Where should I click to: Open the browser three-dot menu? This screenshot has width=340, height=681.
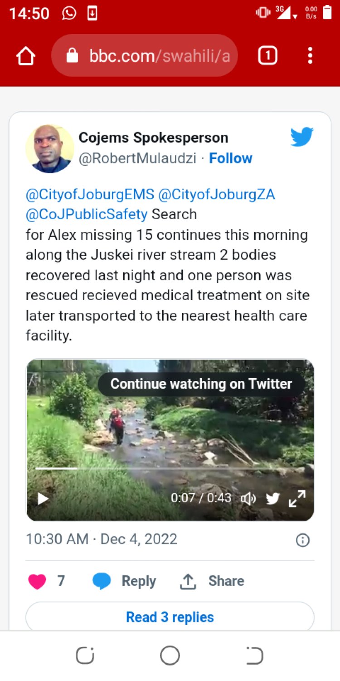point(310,56)
